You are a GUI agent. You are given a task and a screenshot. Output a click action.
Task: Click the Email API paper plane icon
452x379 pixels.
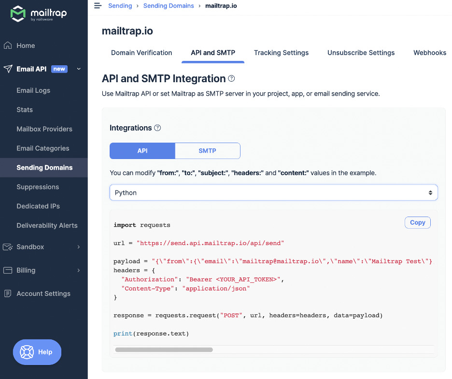point(8,69)
